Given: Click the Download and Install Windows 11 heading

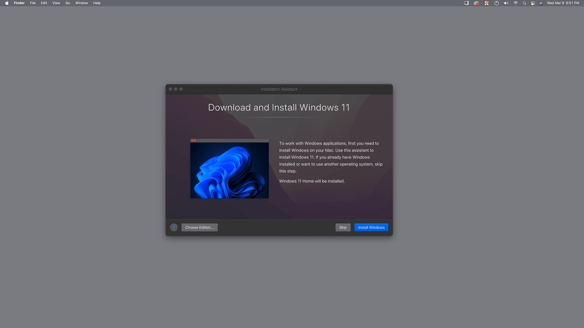Looking at the screenshot, I should coord(279,108).
